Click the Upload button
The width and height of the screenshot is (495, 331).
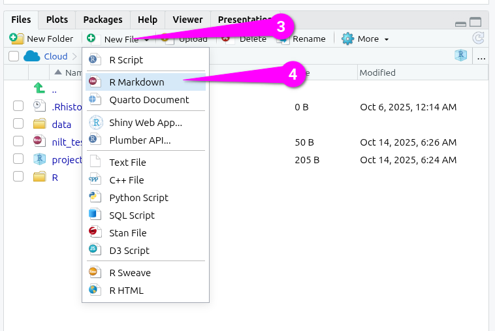(x=184, y=39)
